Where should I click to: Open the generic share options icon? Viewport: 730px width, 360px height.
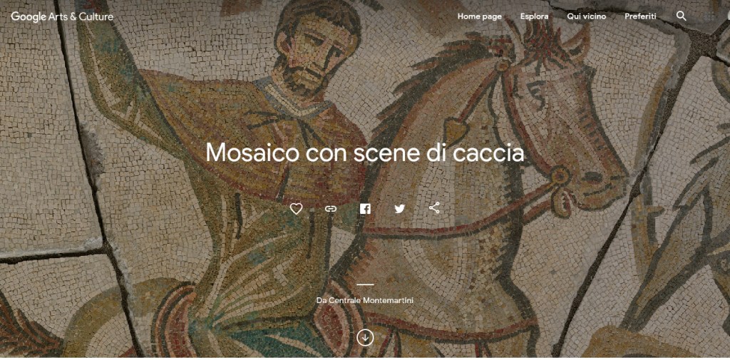(x=434, y=208)
